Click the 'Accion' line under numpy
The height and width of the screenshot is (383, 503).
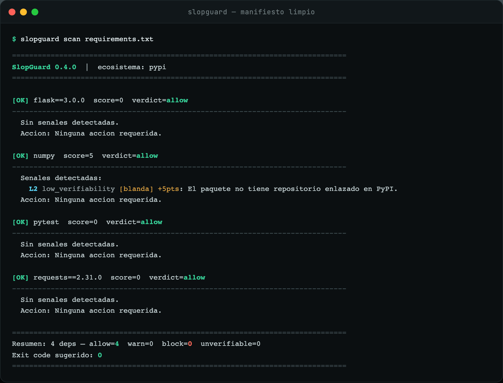tap(91, 200)
